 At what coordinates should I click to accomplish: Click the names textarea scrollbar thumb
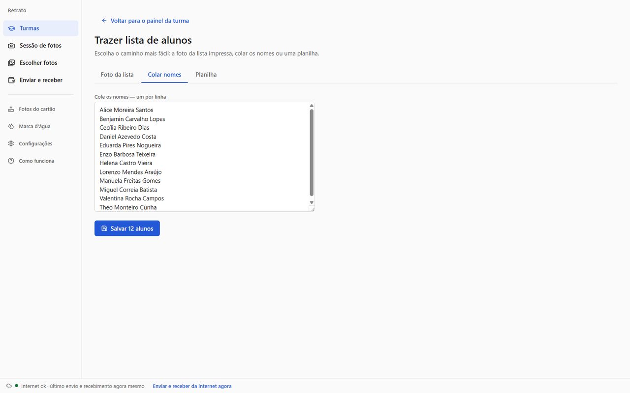pos(312,153)
